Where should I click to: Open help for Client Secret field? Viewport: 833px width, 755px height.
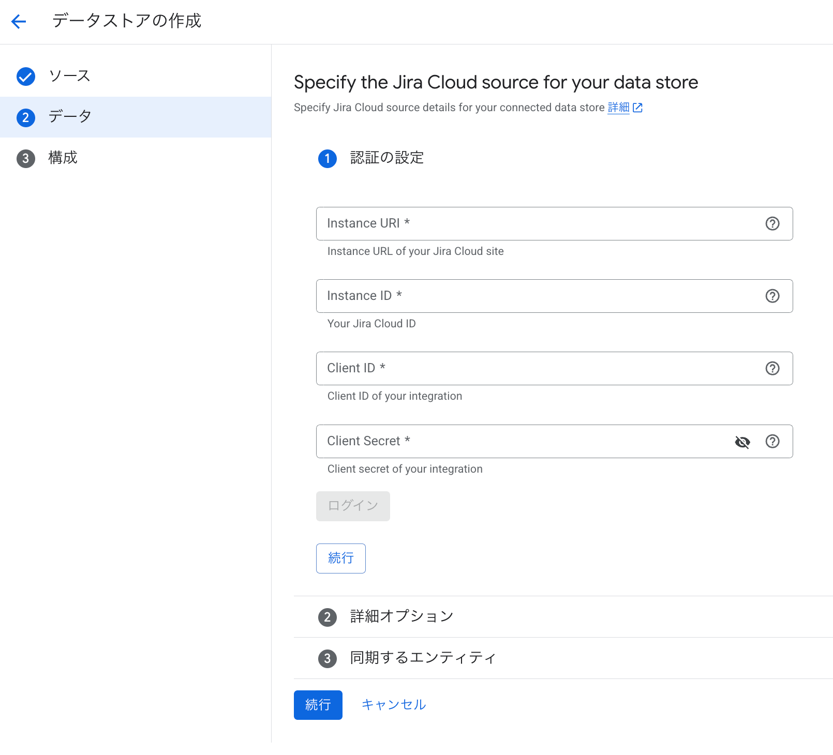tap(772, 441)
